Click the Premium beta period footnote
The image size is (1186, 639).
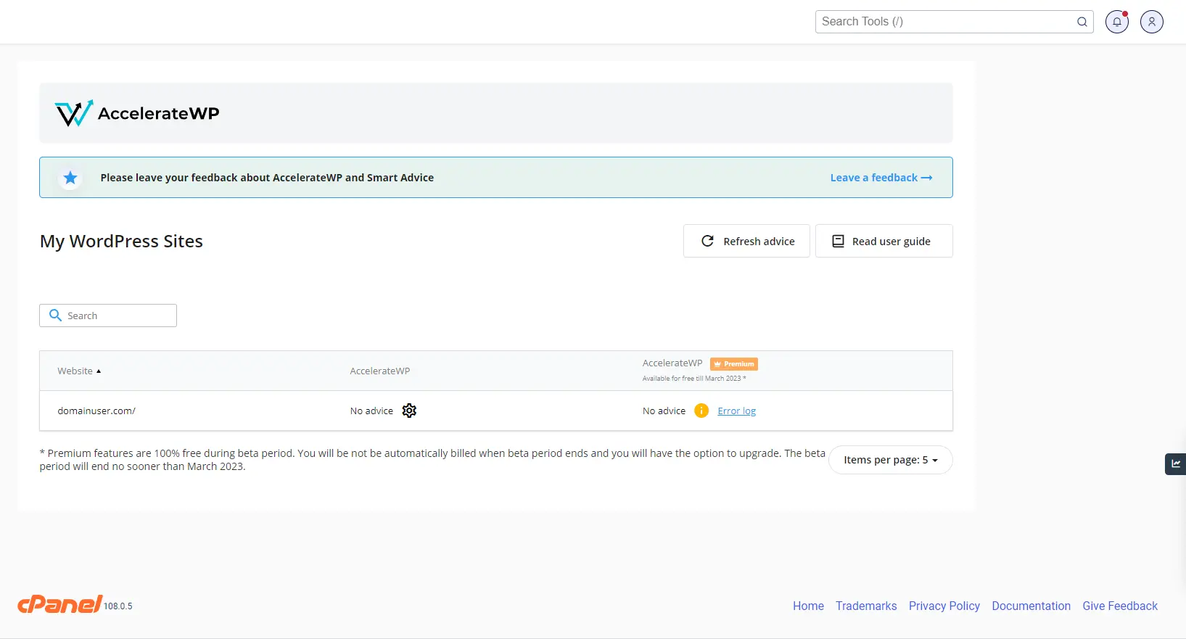click(x=432, y=460)
